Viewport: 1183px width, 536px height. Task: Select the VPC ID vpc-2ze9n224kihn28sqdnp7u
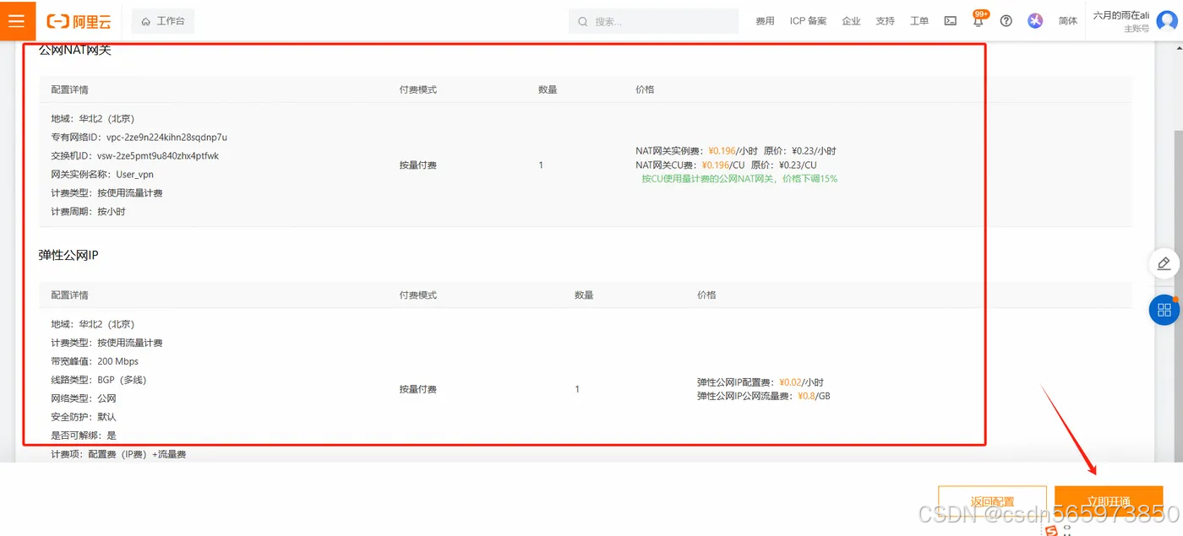click(x=166, y=137)
